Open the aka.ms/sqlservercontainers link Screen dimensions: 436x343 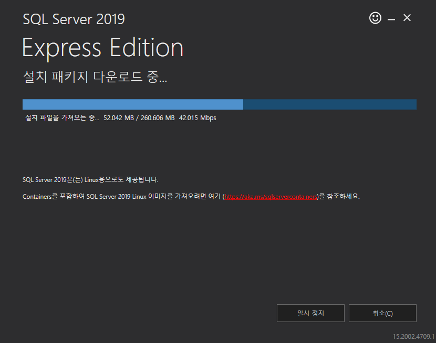pos(271,197)
